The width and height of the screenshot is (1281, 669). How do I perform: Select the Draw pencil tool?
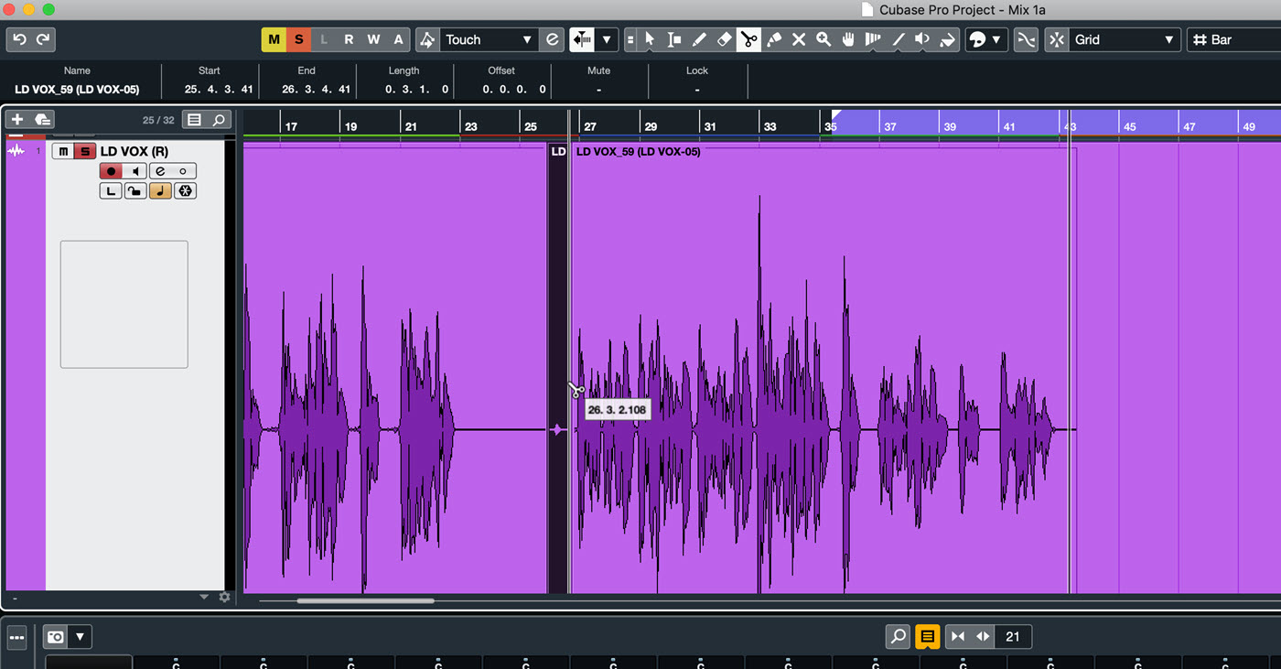pos(699,39)
